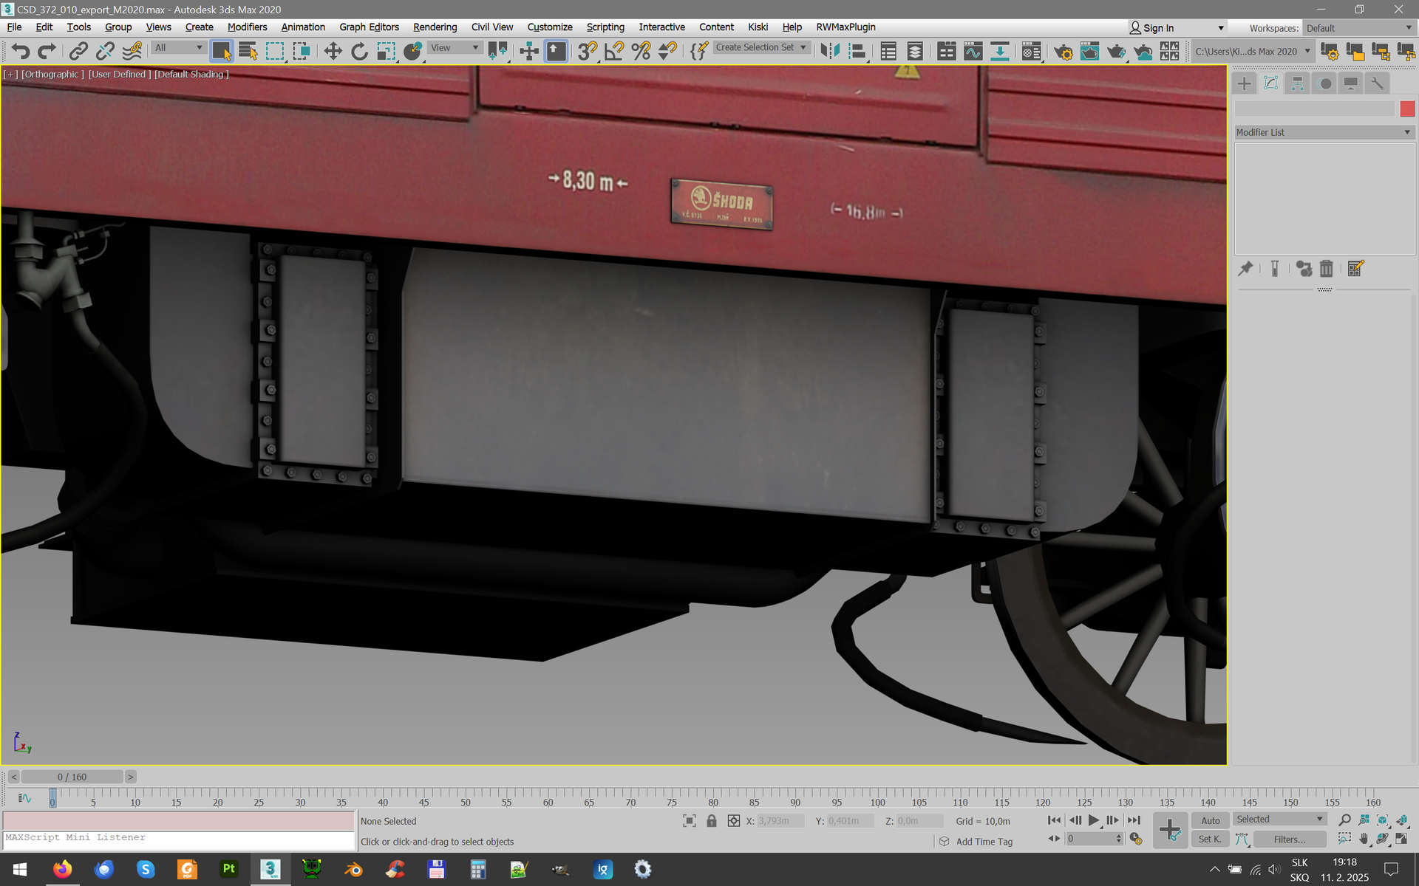Click the red object color swatch
This screenshot has width=1419, height=886.
coord(1407,109)
